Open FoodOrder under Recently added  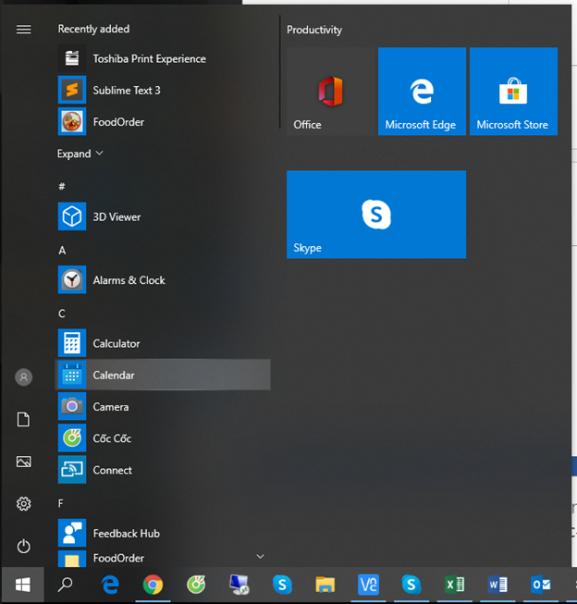[x=164, y=122]
